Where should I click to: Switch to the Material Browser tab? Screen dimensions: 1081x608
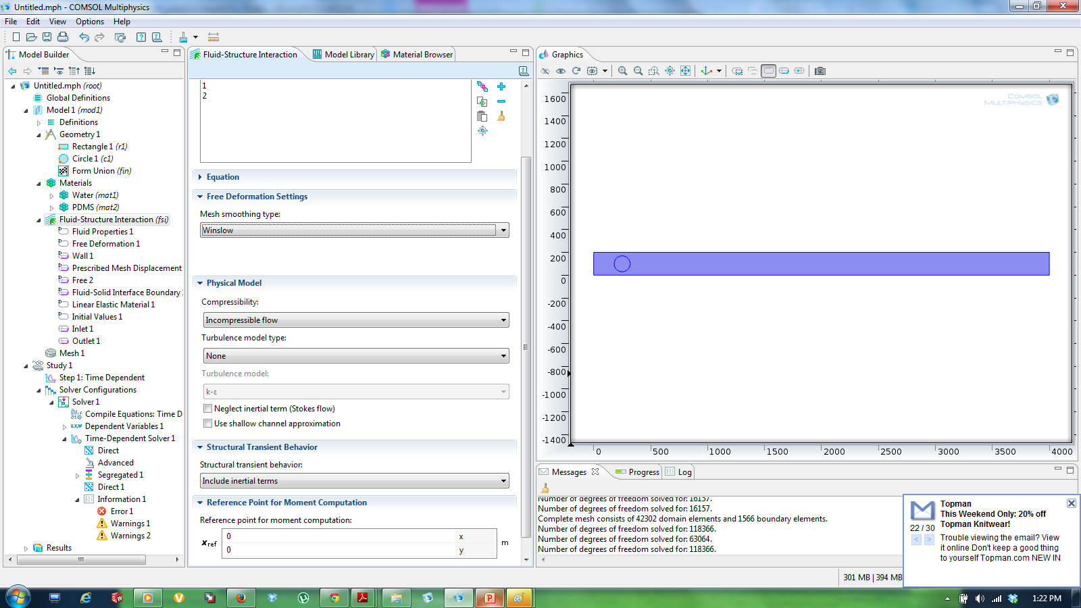(422, 55)
